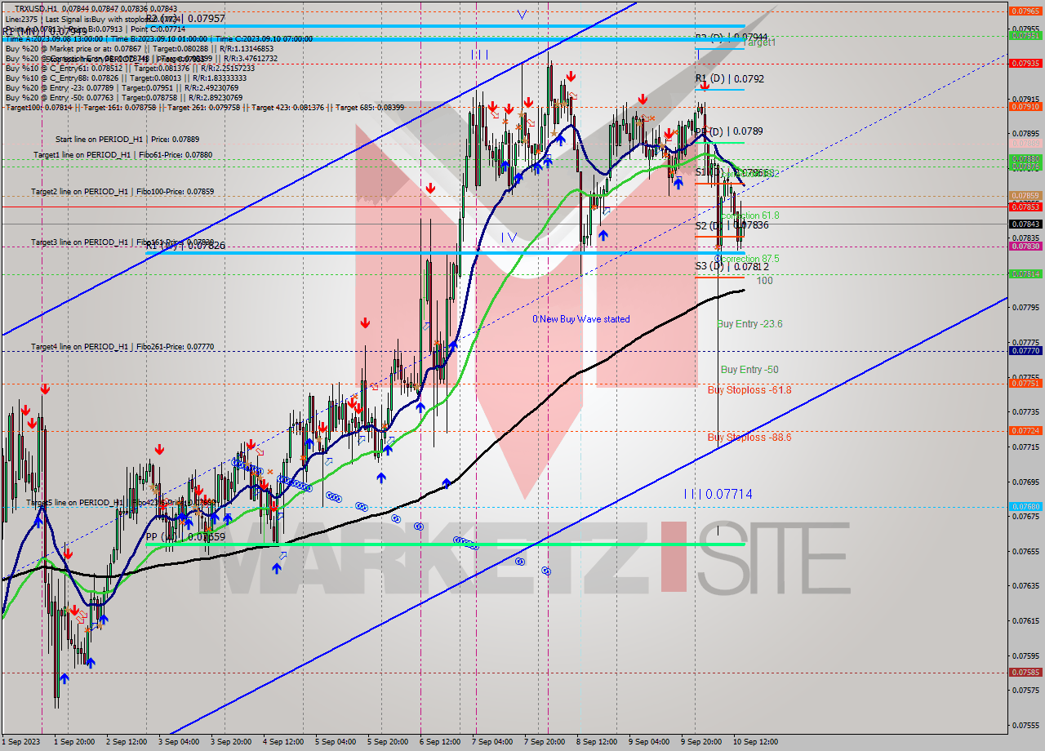Select 'PP (D) | 0.0789' pivot label
This screenshot has width=1045, height=751.
coord(728,131)
